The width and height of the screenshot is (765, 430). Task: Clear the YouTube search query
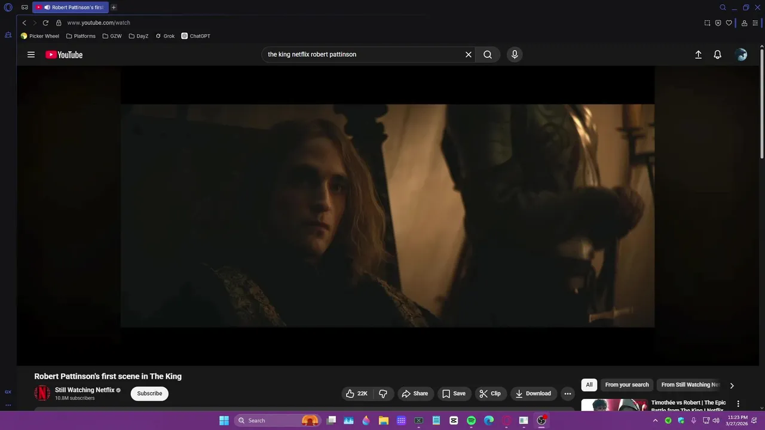(469, 54)
